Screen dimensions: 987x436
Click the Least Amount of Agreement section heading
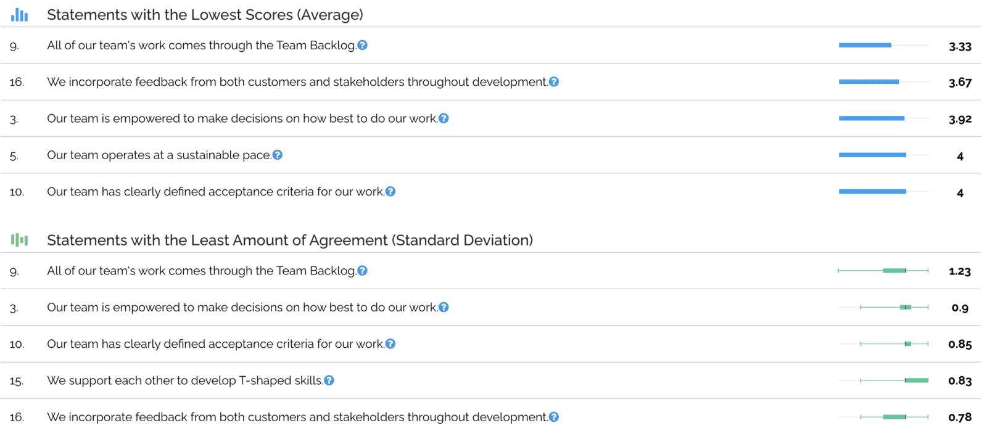[291, 240]
